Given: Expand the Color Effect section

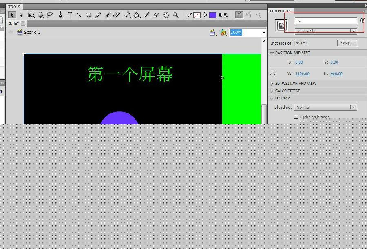Looking at the screenshot, I should tap(272, 91).
